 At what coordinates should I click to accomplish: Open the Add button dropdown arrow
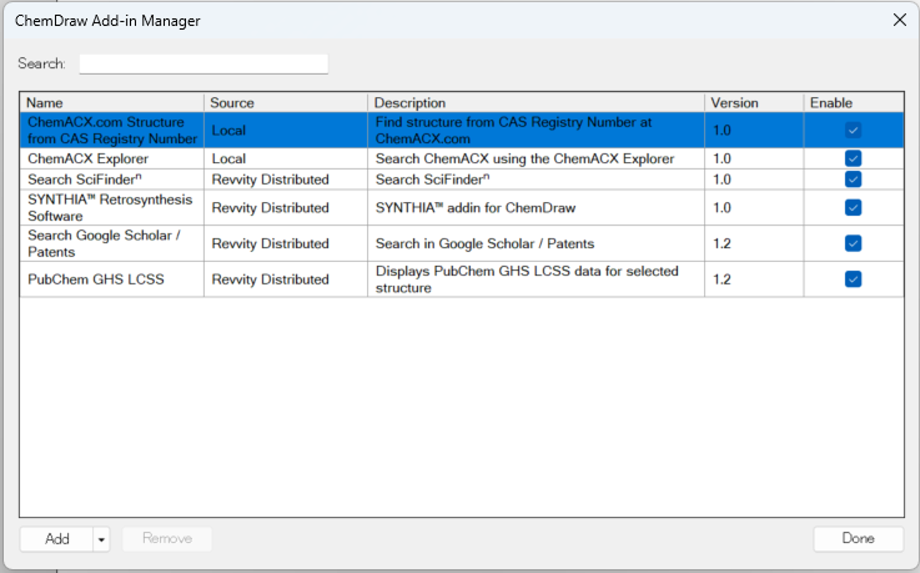click(x=101, y=539)
